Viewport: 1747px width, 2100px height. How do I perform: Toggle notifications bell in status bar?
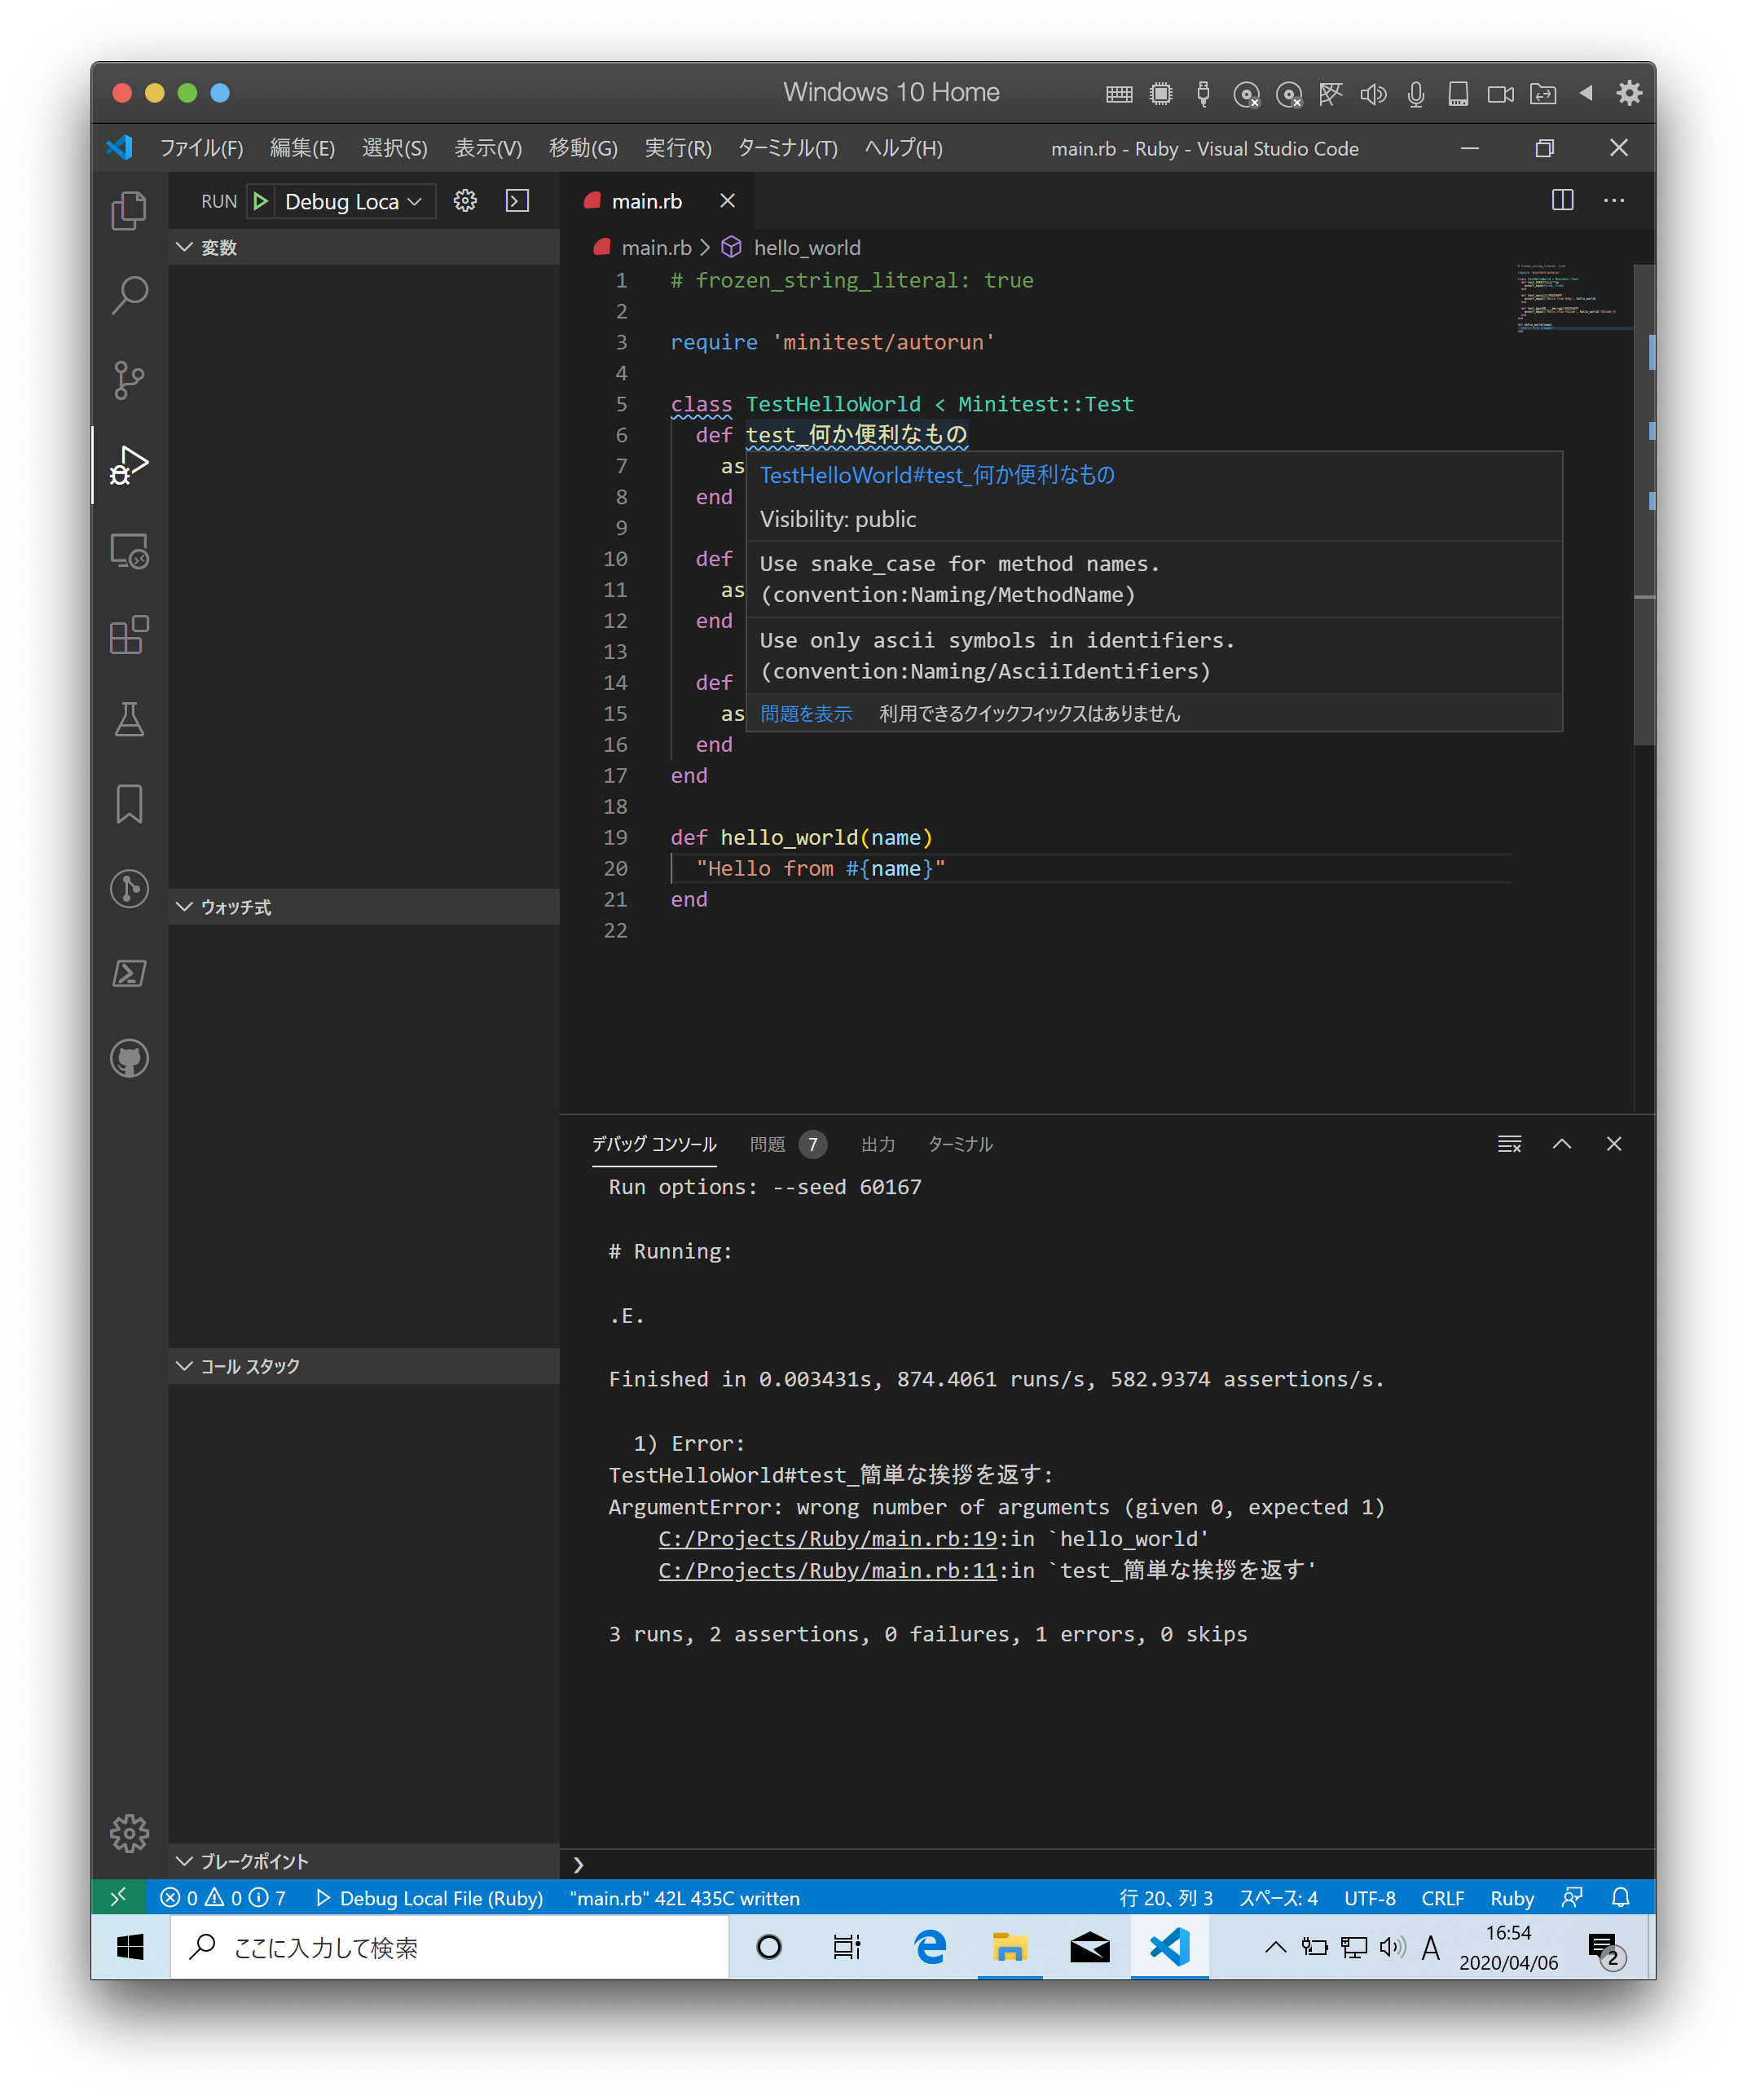coord(1620,1897)
